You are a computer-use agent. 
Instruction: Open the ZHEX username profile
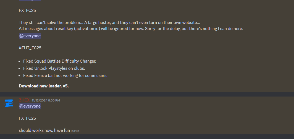(24, 100)
